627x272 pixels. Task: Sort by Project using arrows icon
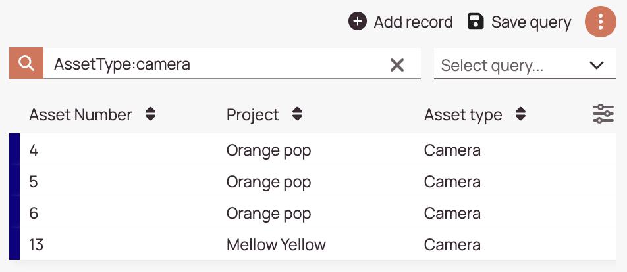pos(297,114)
